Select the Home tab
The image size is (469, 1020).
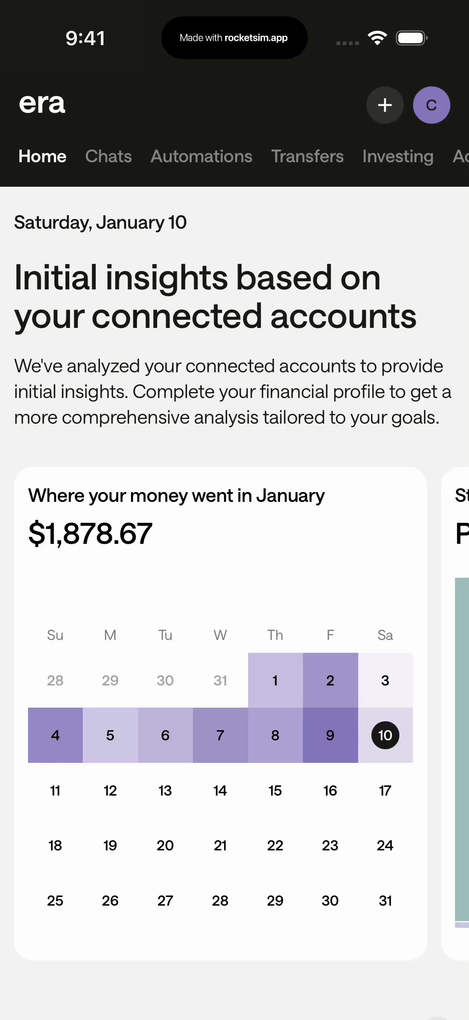(42, 156)
